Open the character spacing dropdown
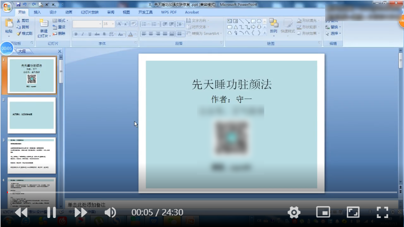Viewport: 404px width, 227px height. [112, 34]
